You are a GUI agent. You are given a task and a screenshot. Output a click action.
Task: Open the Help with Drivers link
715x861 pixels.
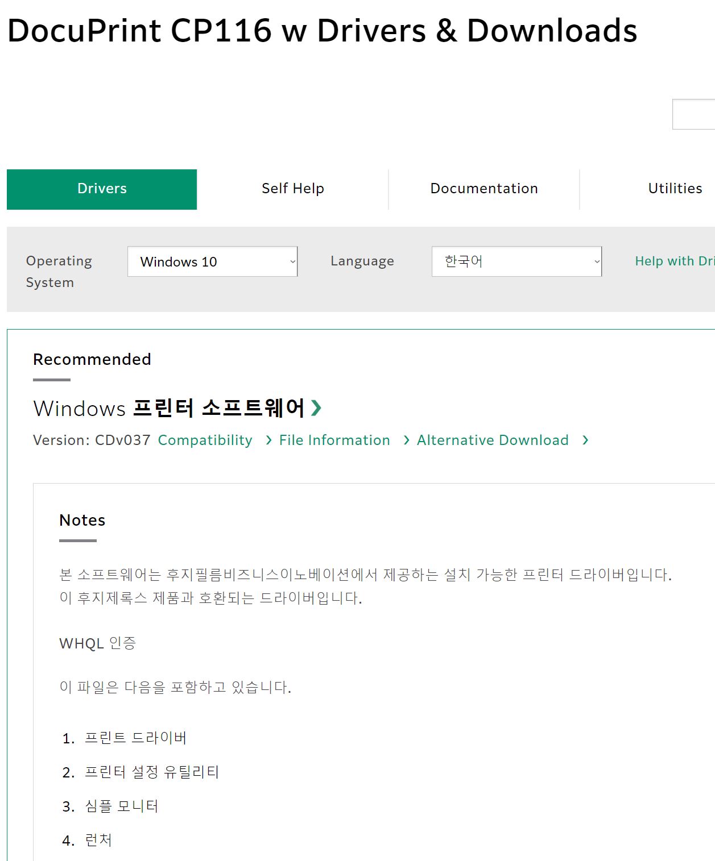click(675, 261)
